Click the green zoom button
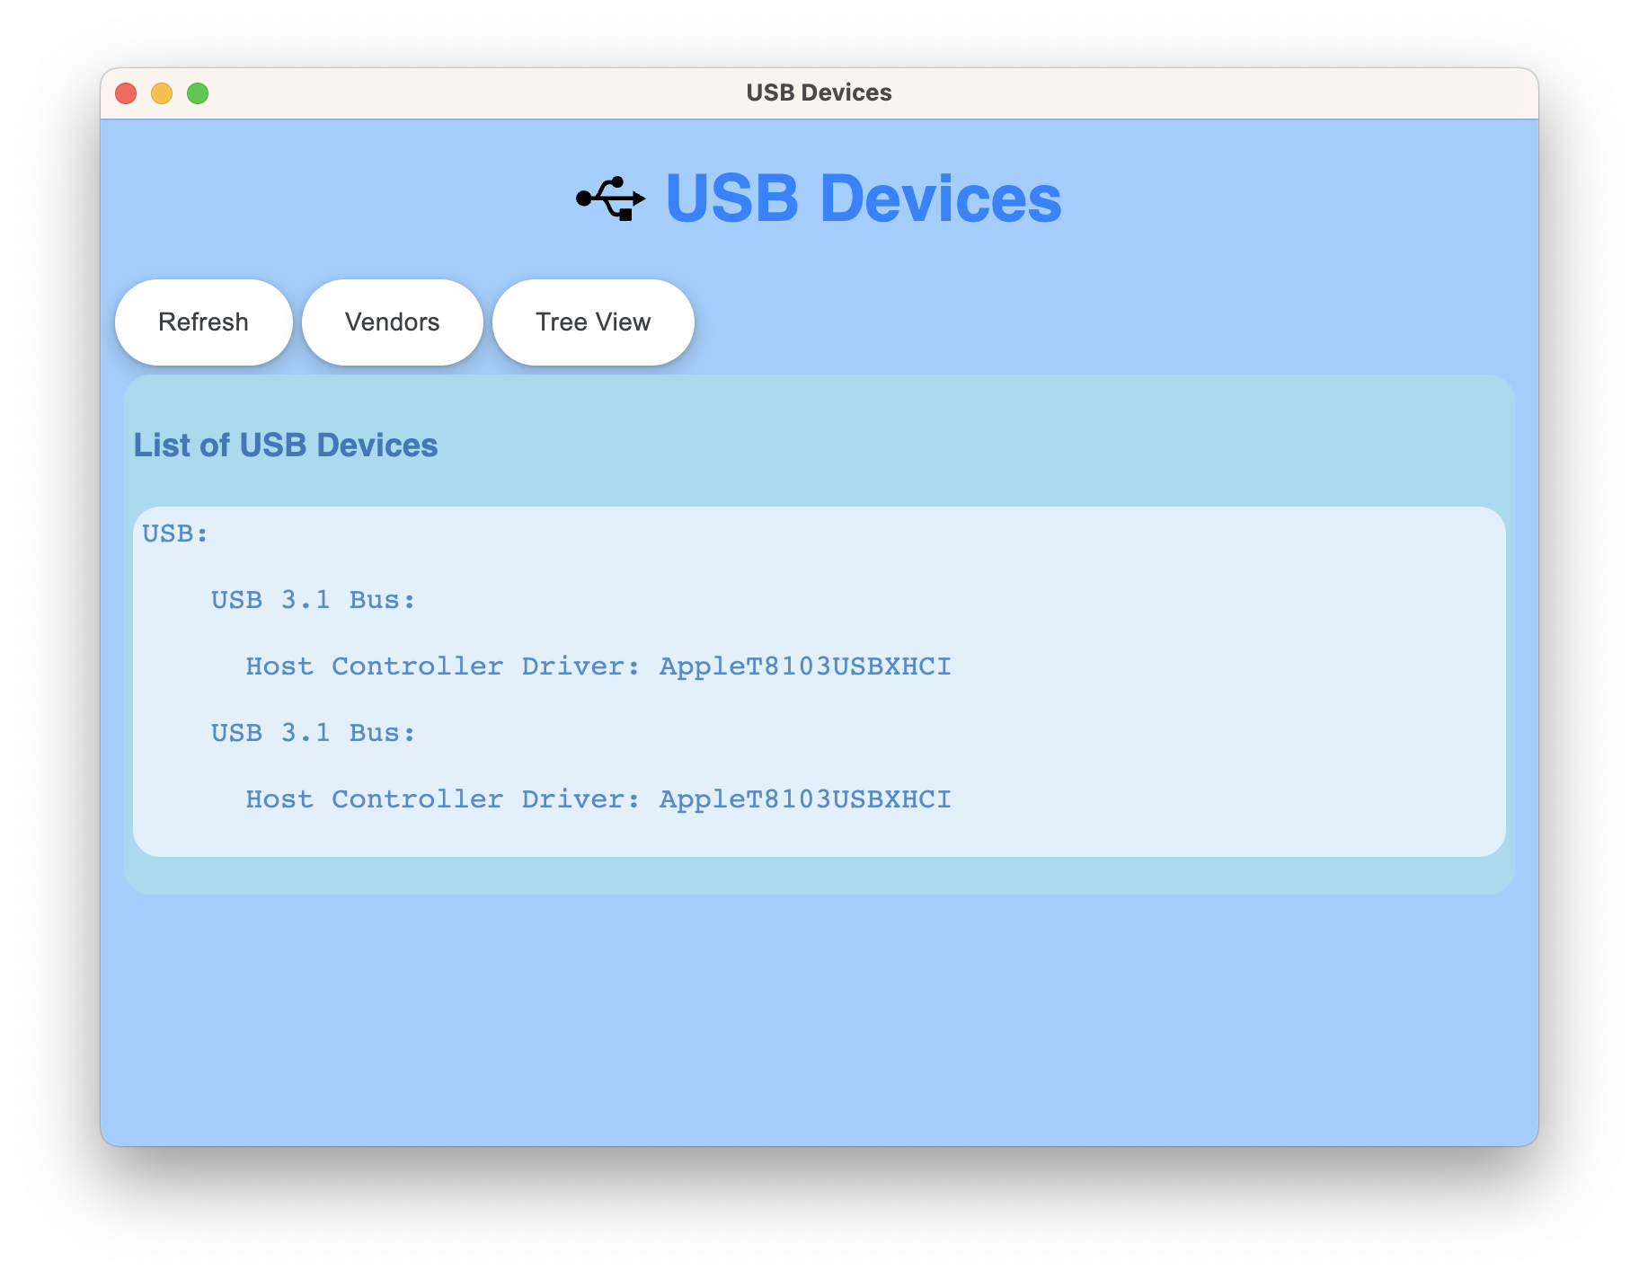The width and height of the screenshot is (1639, 1279). 197,93
